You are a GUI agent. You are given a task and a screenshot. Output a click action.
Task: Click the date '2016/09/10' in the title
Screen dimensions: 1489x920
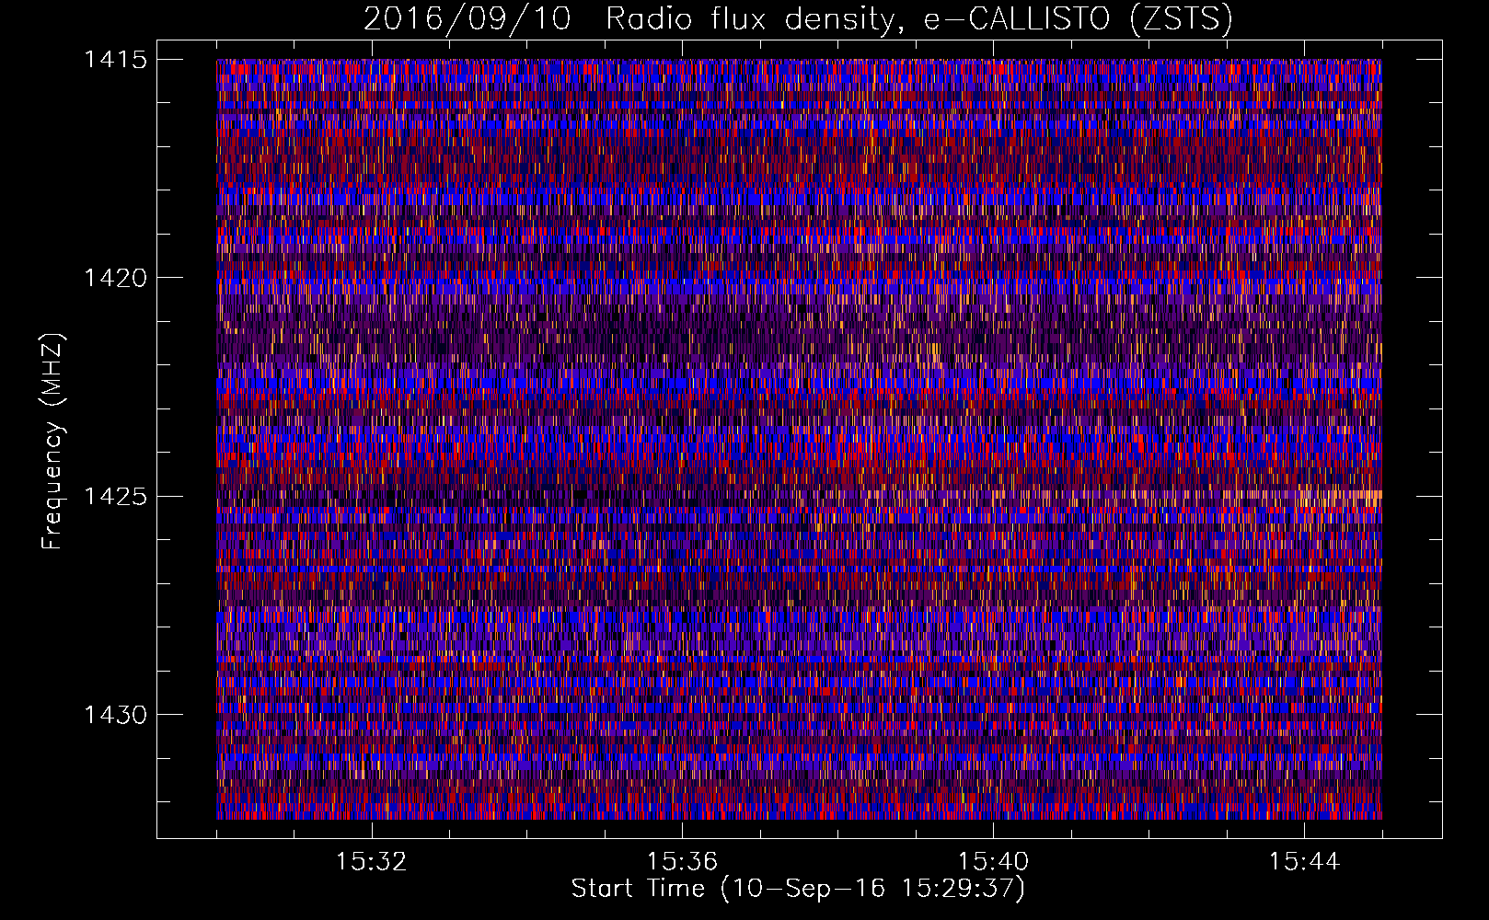tap(467, 19)
